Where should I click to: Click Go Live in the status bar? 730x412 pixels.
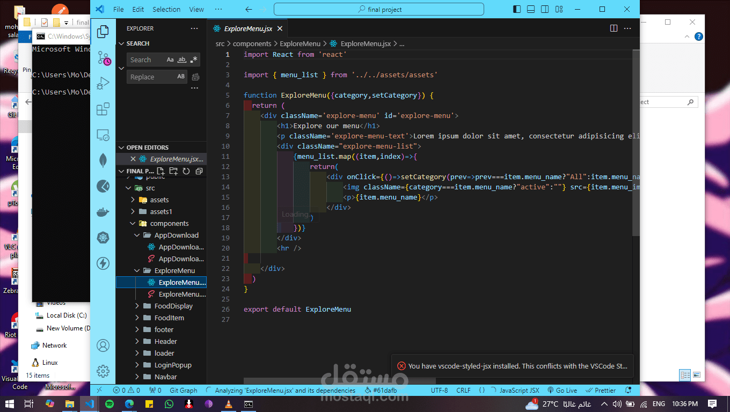pos(563,391)
